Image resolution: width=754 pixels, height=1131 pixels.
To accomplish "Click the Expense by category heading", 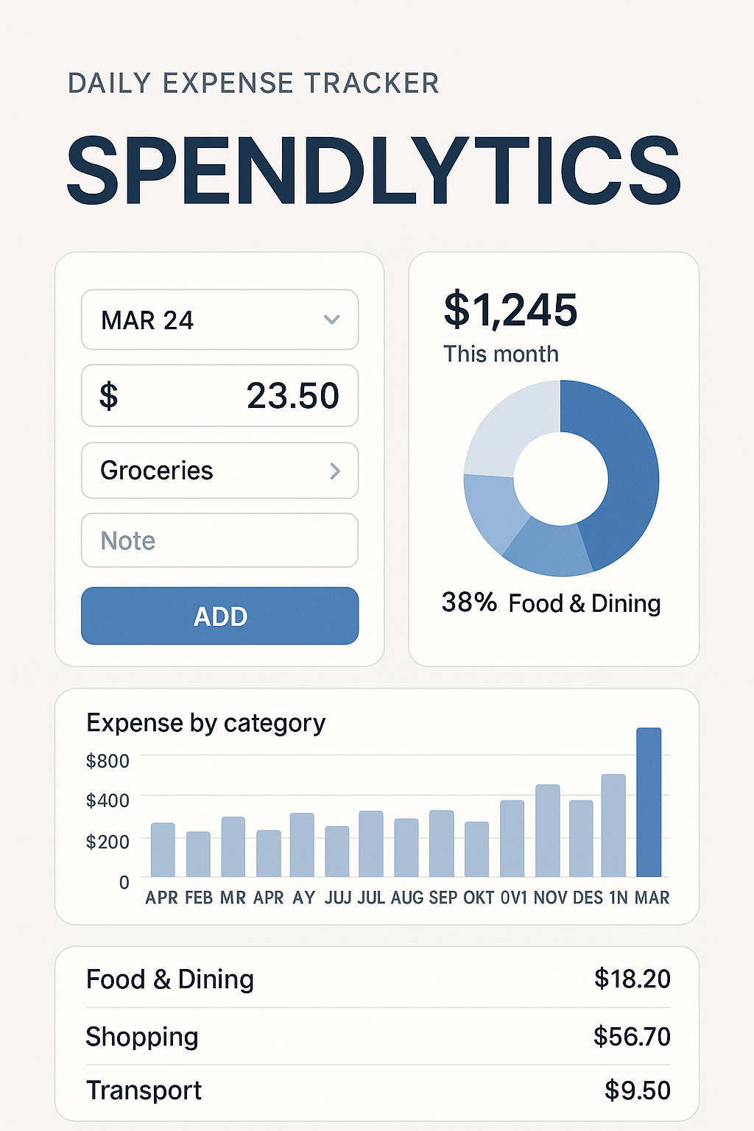I will click(205, 723).
